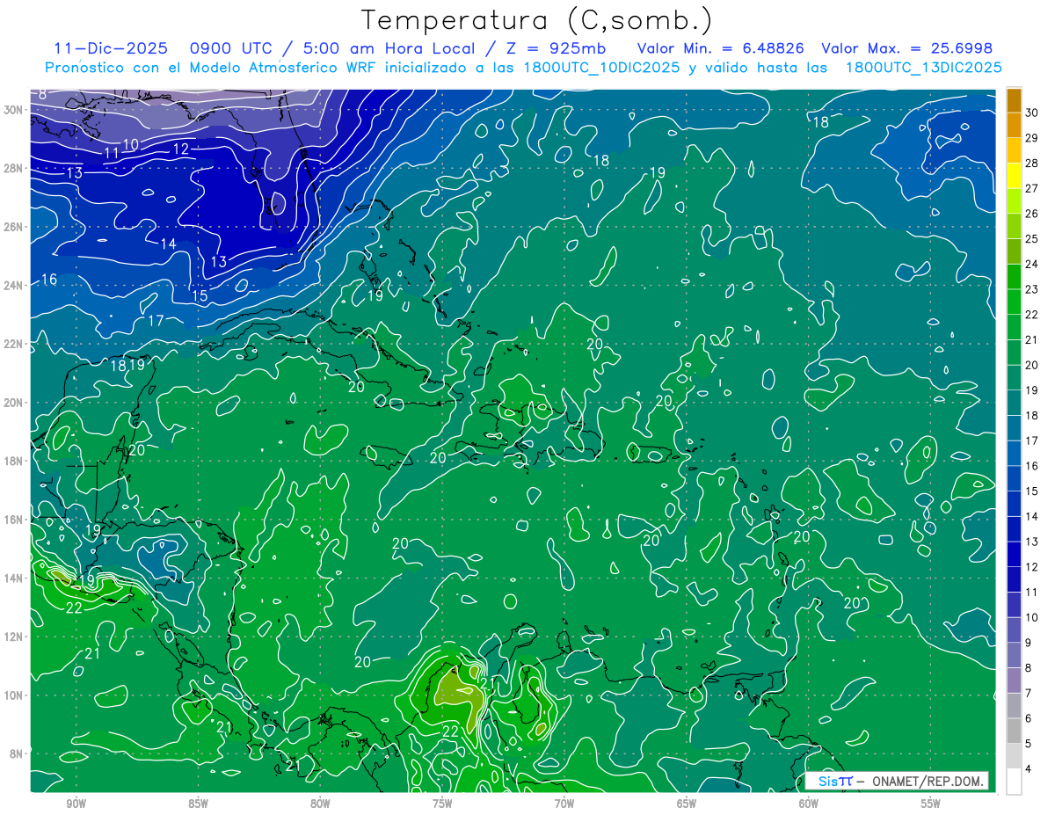This screenshot has width=1055, height=815.
Task: Click the 85W longitude axis label
Action: pos(198,804)
